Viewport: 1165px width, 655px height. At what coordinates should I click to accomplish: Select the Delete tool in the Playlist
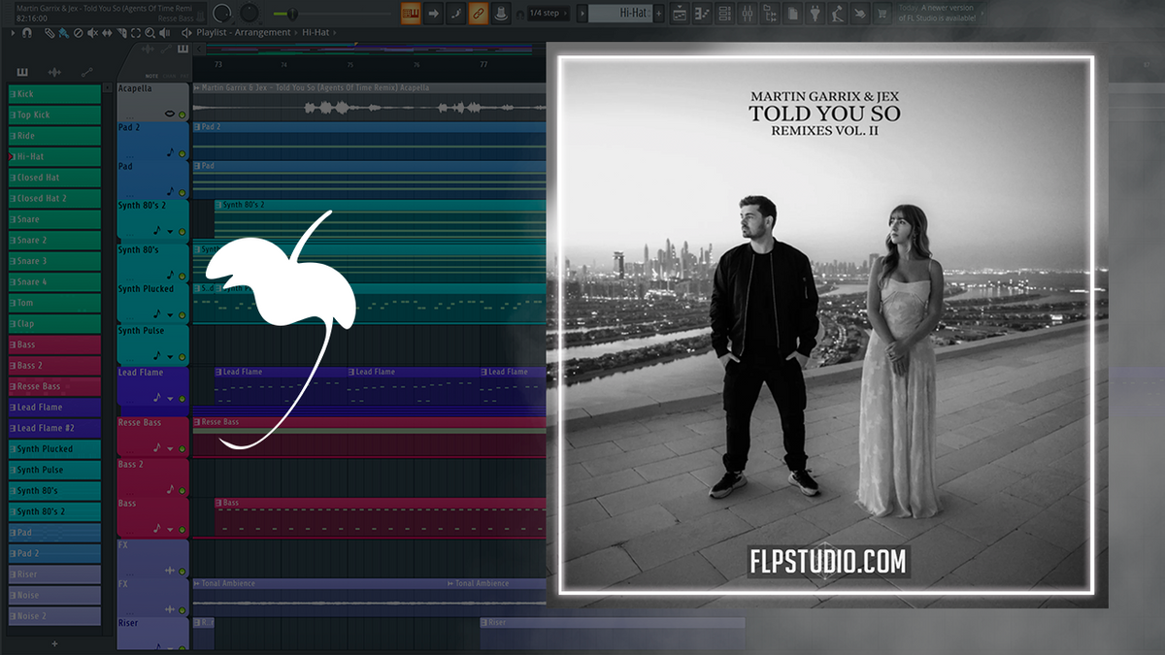coord(78,33)
